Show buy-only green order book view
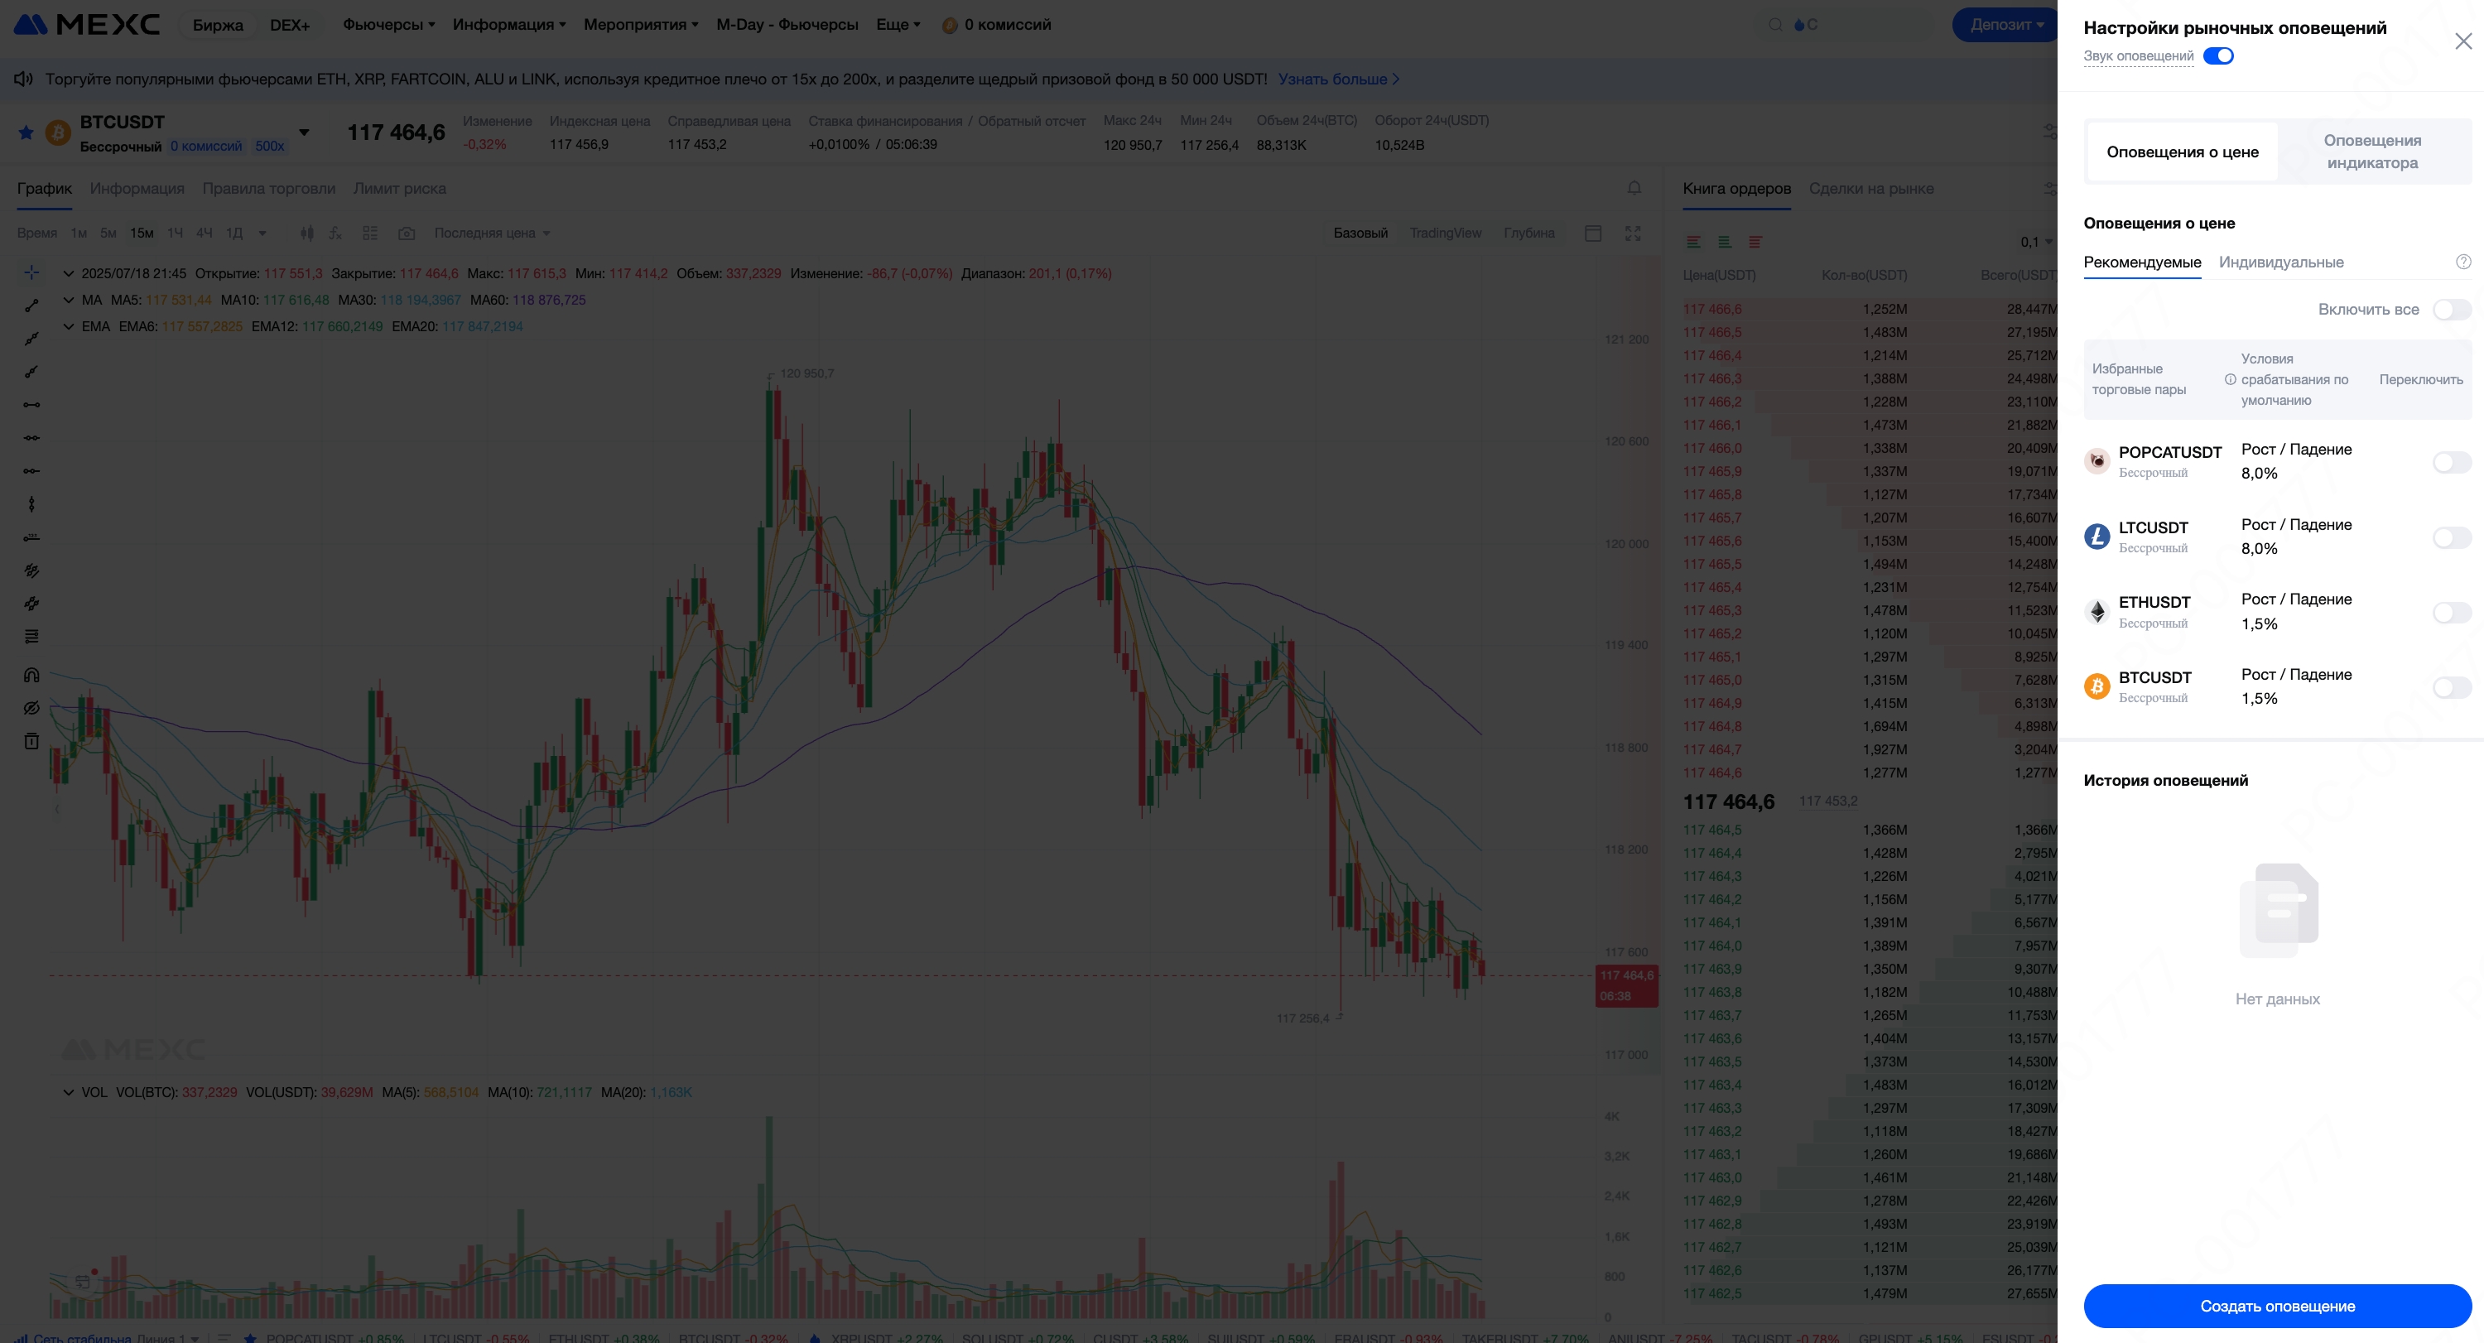The image size is (2484, 1343). pos(1724,242)
